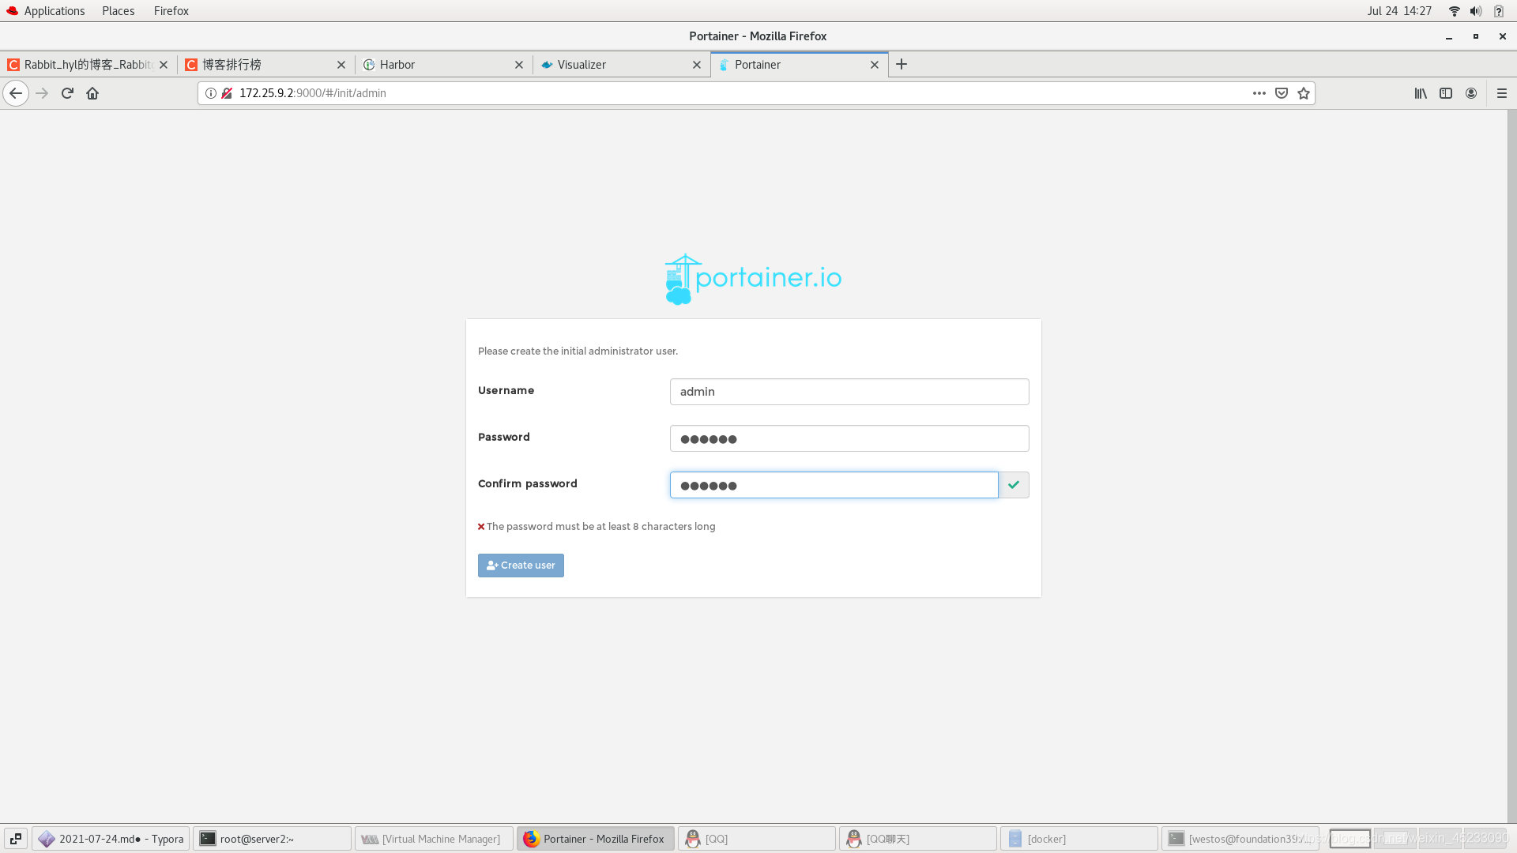
Task: Close the Harbor tab
Action: pos(519,65)
